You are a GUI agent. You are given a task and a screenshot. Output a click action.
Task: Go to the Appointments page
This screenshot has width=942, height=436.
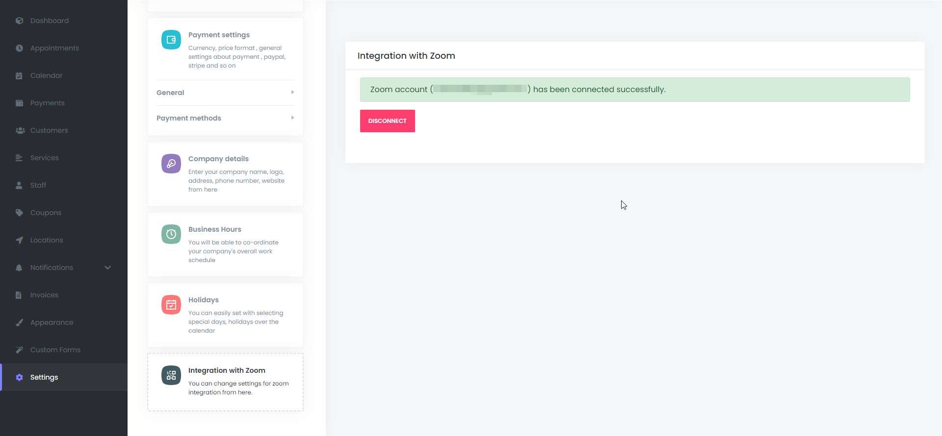tap(54, 48)
